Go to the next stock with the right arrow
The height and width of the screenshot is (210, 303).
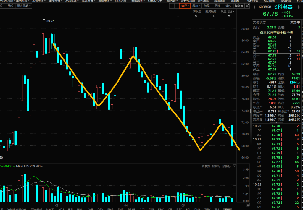click(299, 7)
